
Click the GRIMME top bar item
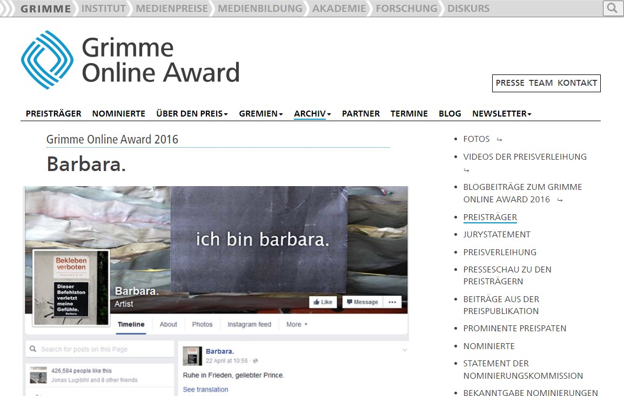[x=45, y=8]
